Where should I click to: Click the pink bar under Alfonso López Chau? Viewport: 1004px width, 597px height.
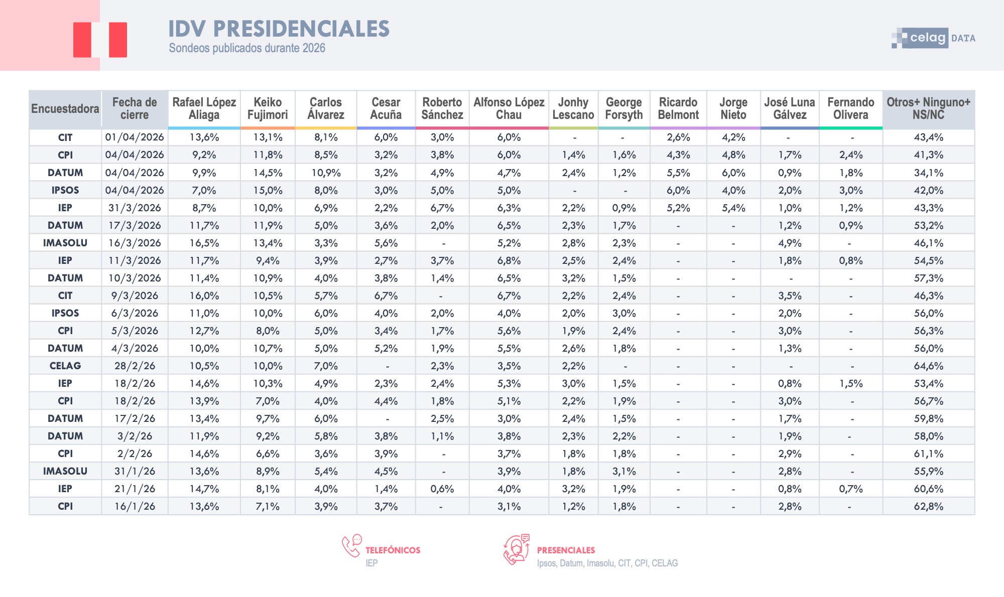(x=509, y=128)
